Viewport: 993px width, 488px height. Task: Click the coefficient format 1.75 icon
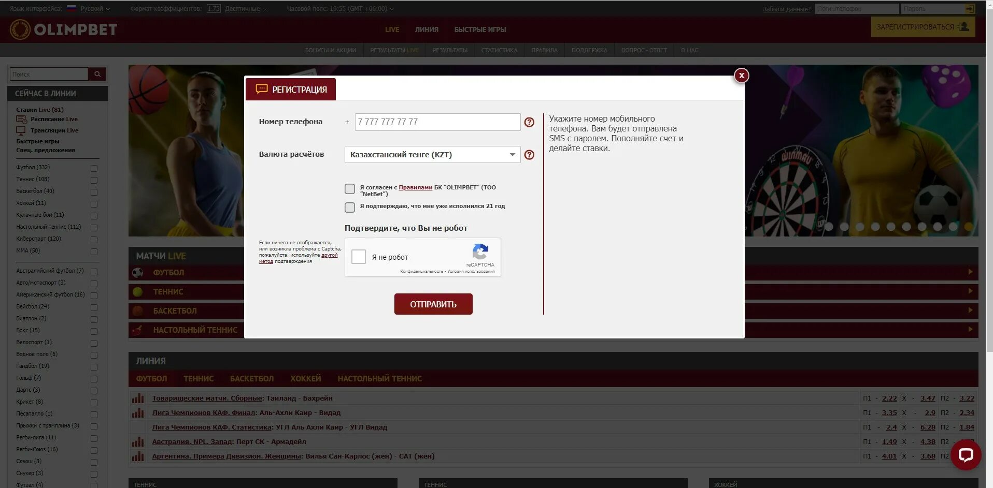[x=214, y=9]
